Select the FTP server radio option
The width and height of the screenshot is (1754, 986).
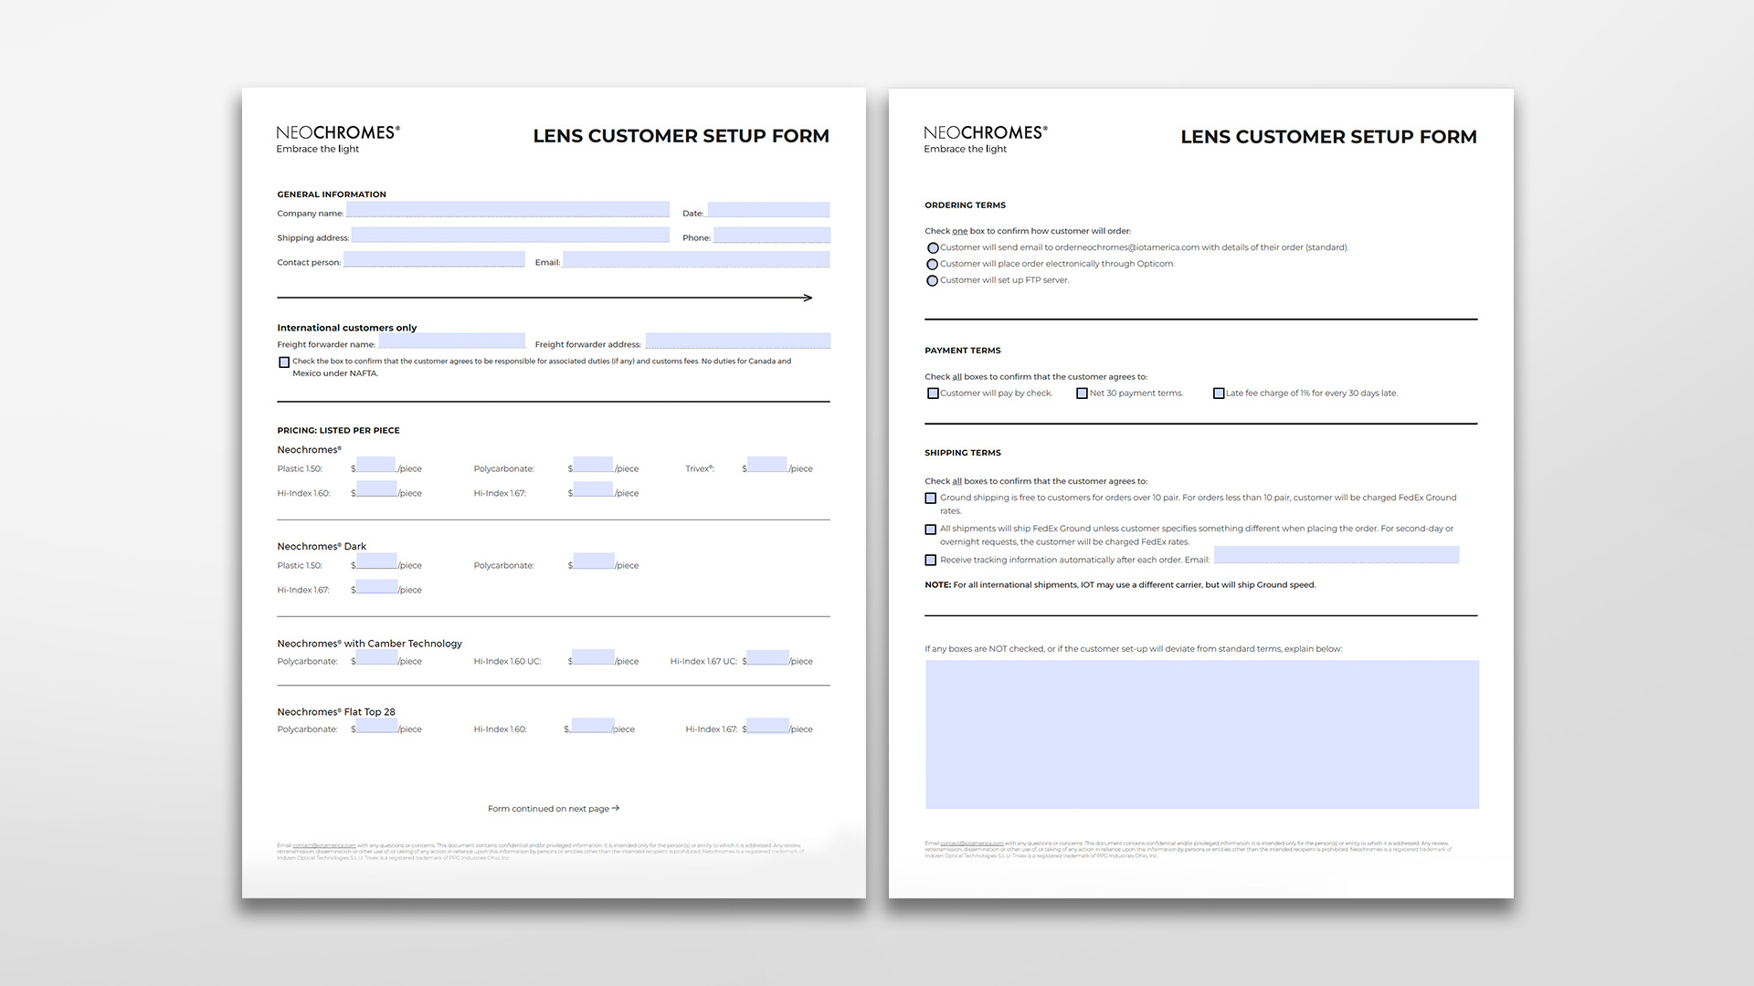933,281
